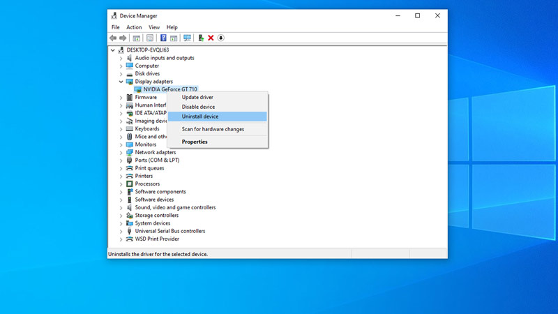Screen dimensions: 558x314
Task: Expand the Software components chevron
Action: [x=121, y=192]
